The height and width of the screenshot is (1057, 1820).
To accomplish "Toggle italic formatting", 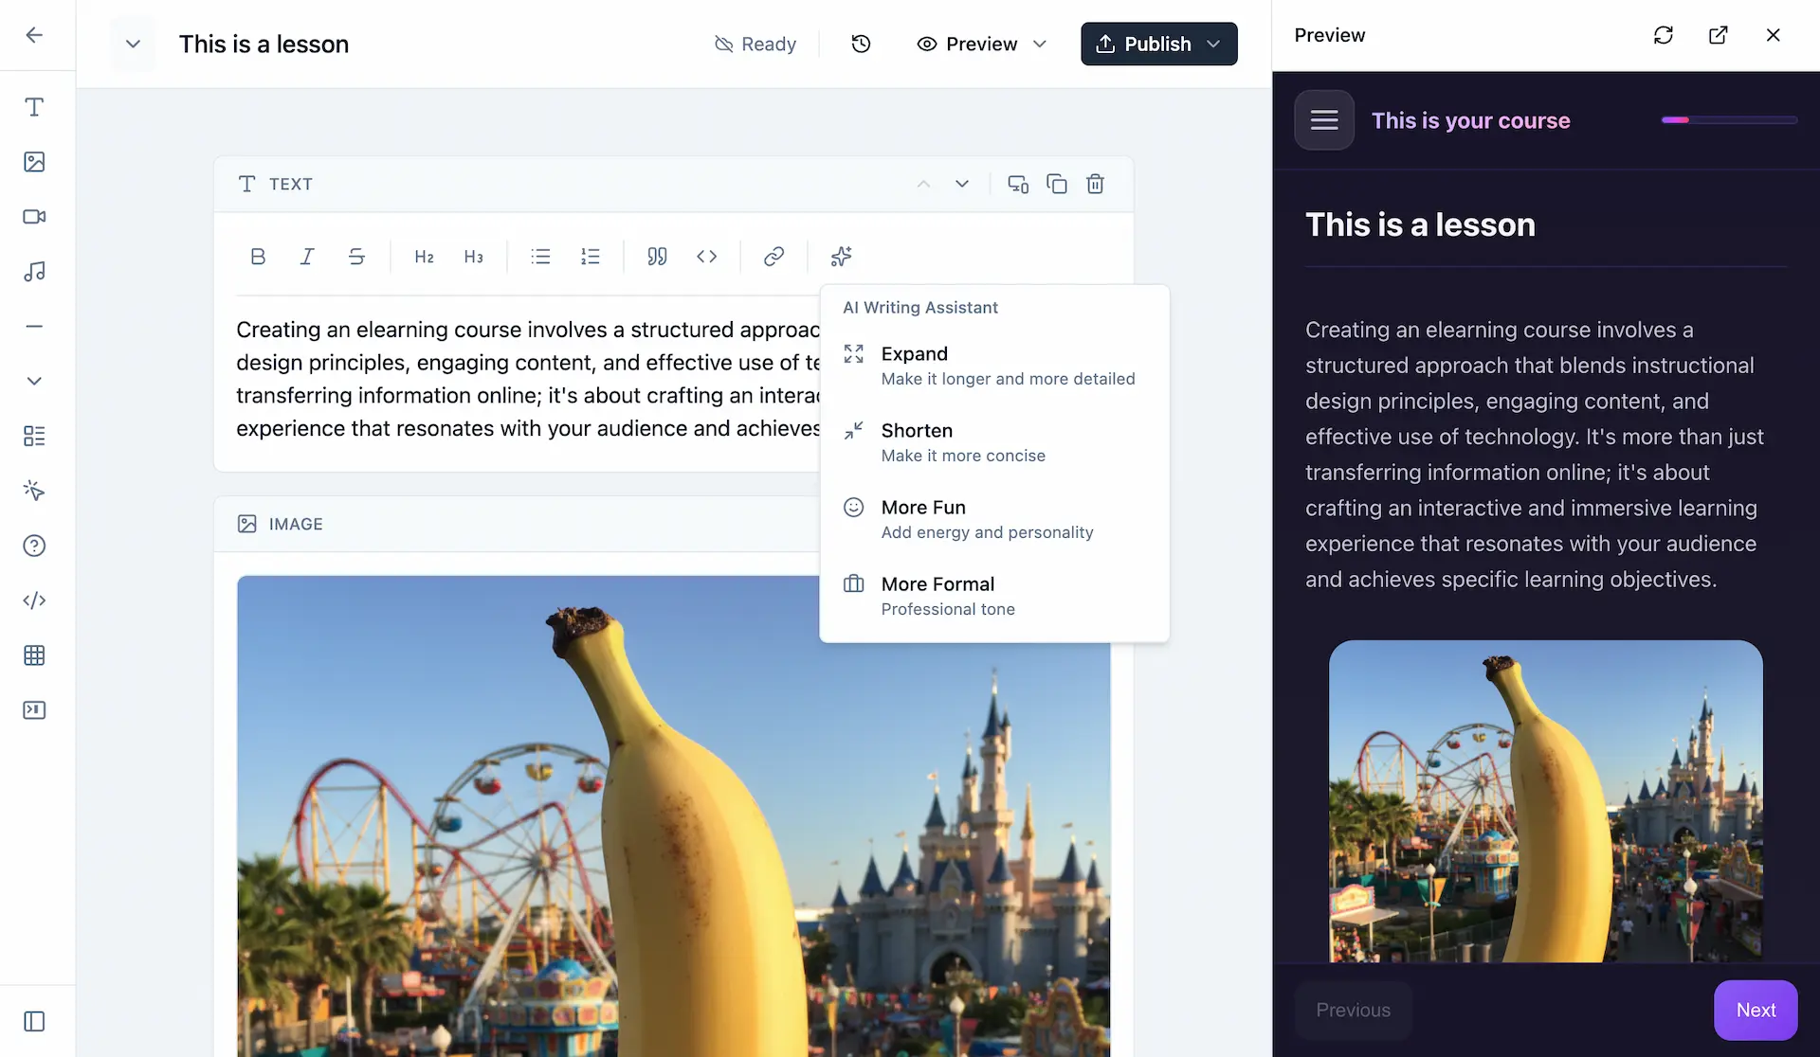I will click(306, 256).
